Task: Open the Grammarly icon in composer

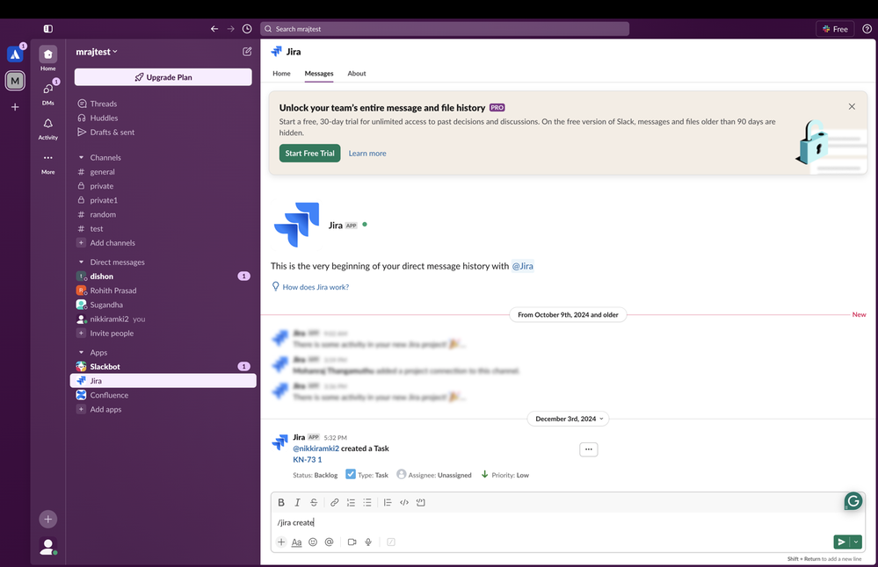Action: [853, 501]
